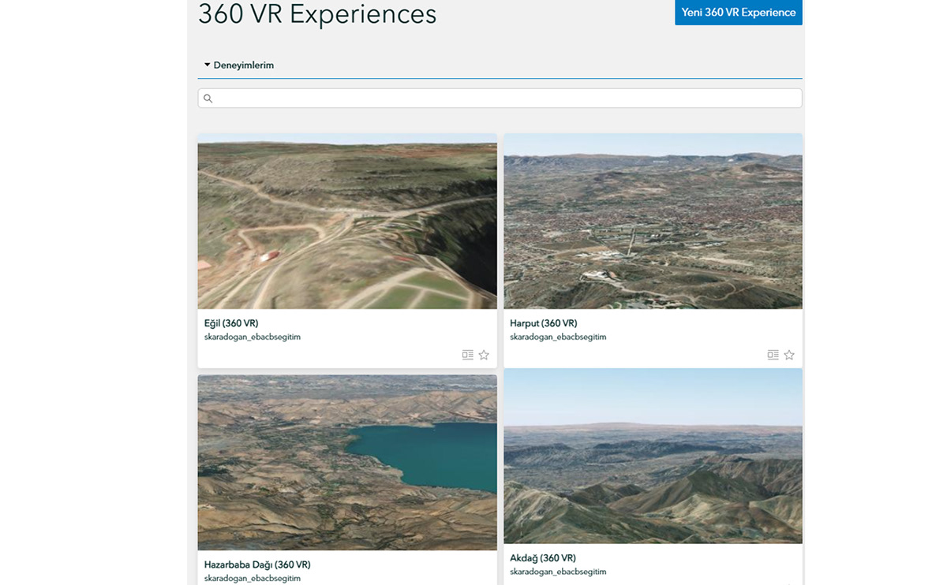Click the Eğil (360 VR) title

coord(231,323)
